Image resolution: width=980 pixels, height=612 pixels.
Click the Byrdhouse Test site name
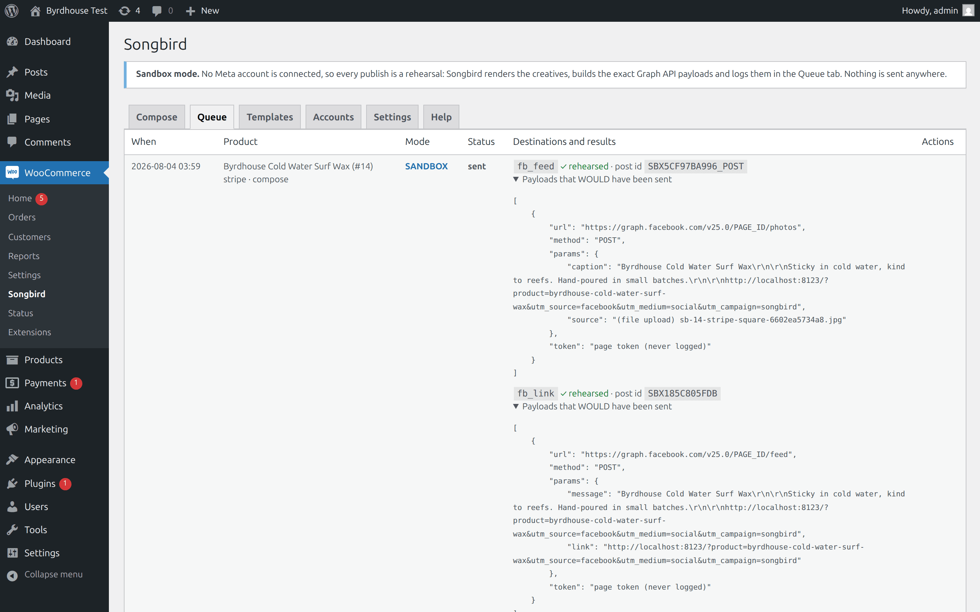tap(77, 11)
